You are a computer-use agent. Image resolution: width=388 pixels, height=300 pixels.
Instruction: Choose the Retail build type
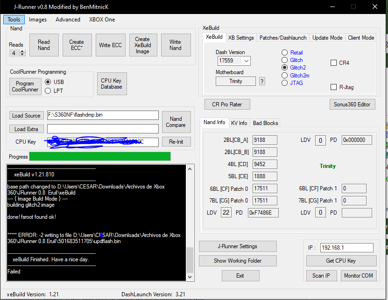pyautogui.click(x=285, y=53)
